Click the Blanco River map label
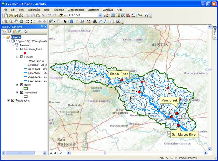 [x=119, y=74]
